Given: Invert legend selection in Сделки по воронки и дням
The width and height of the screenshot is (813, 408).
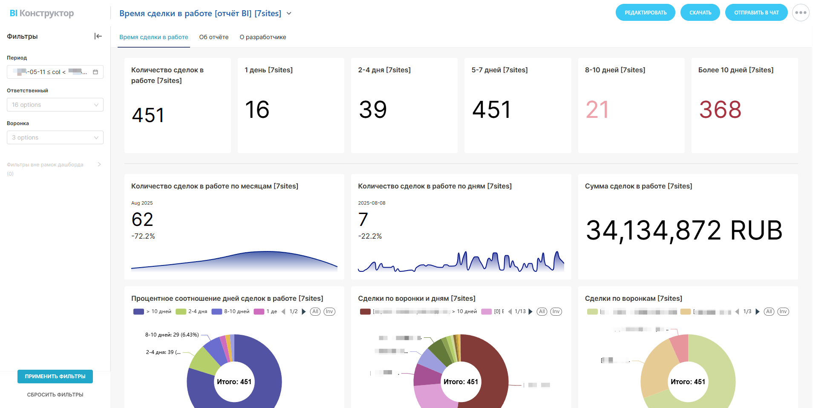Looking at the screenshot, I should [x=556, y=311].
